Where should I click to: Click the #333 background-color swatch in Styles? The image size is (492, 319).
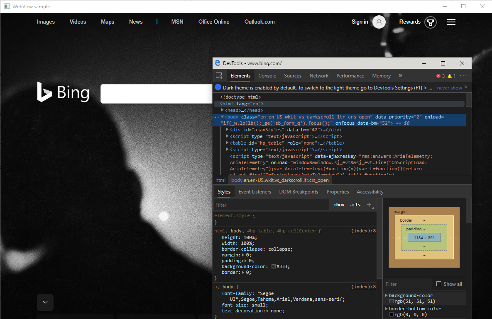click(274, 266)
